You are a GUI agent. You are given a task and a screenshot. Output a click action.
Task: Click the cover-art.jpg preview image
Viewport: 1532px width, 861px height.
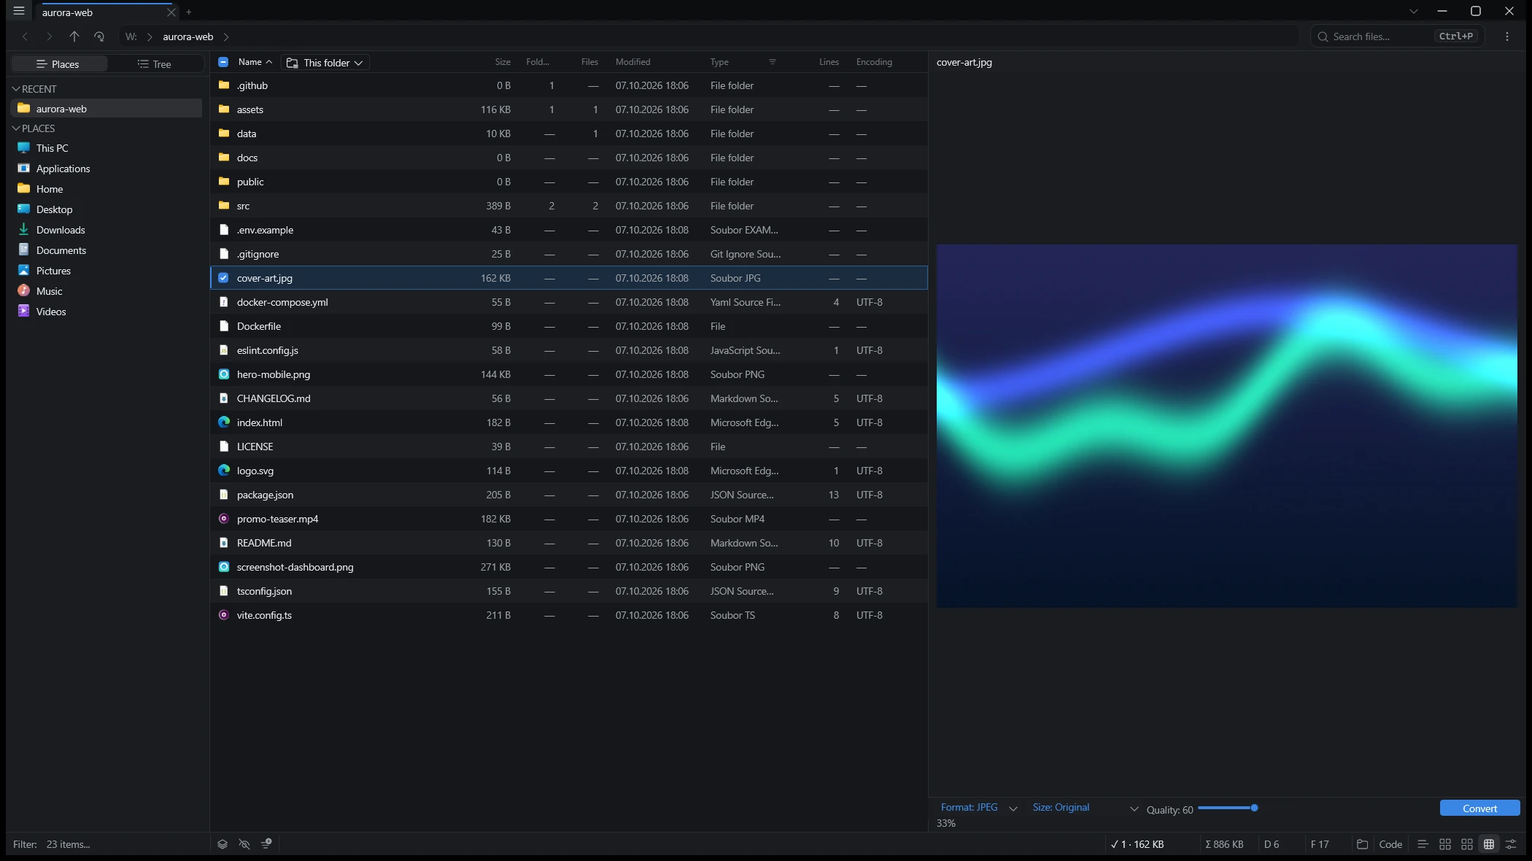tap(1227, 425)
